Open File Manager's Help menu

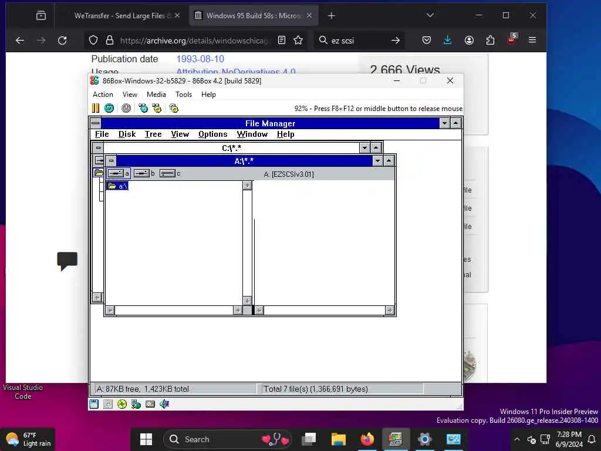tap(286, 134)
